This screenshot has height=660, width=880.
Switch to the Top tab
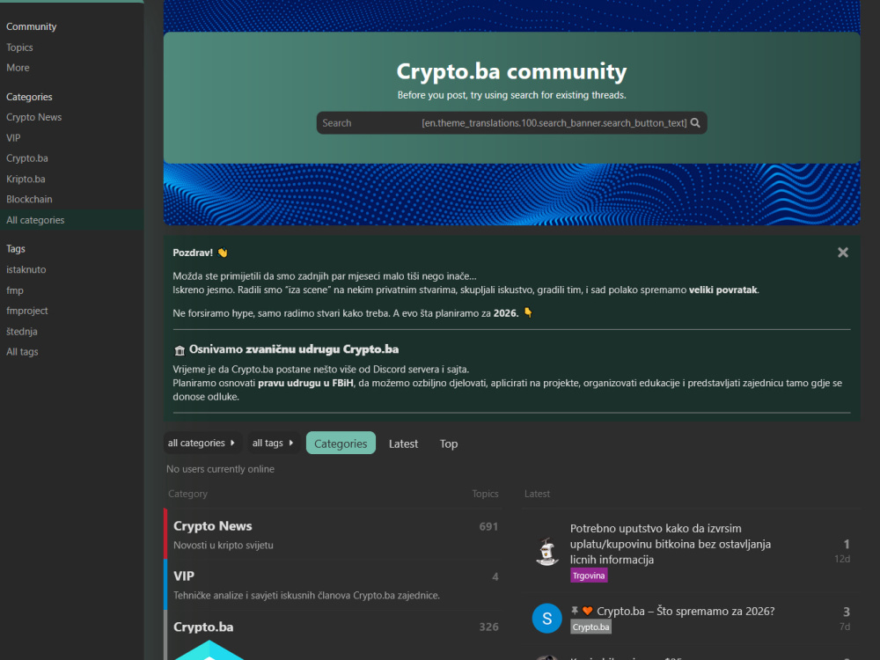(x=449, y=444)
